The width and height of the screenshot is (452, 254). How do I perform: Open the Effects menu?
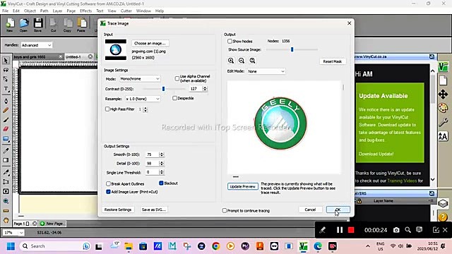coord(85,11)
